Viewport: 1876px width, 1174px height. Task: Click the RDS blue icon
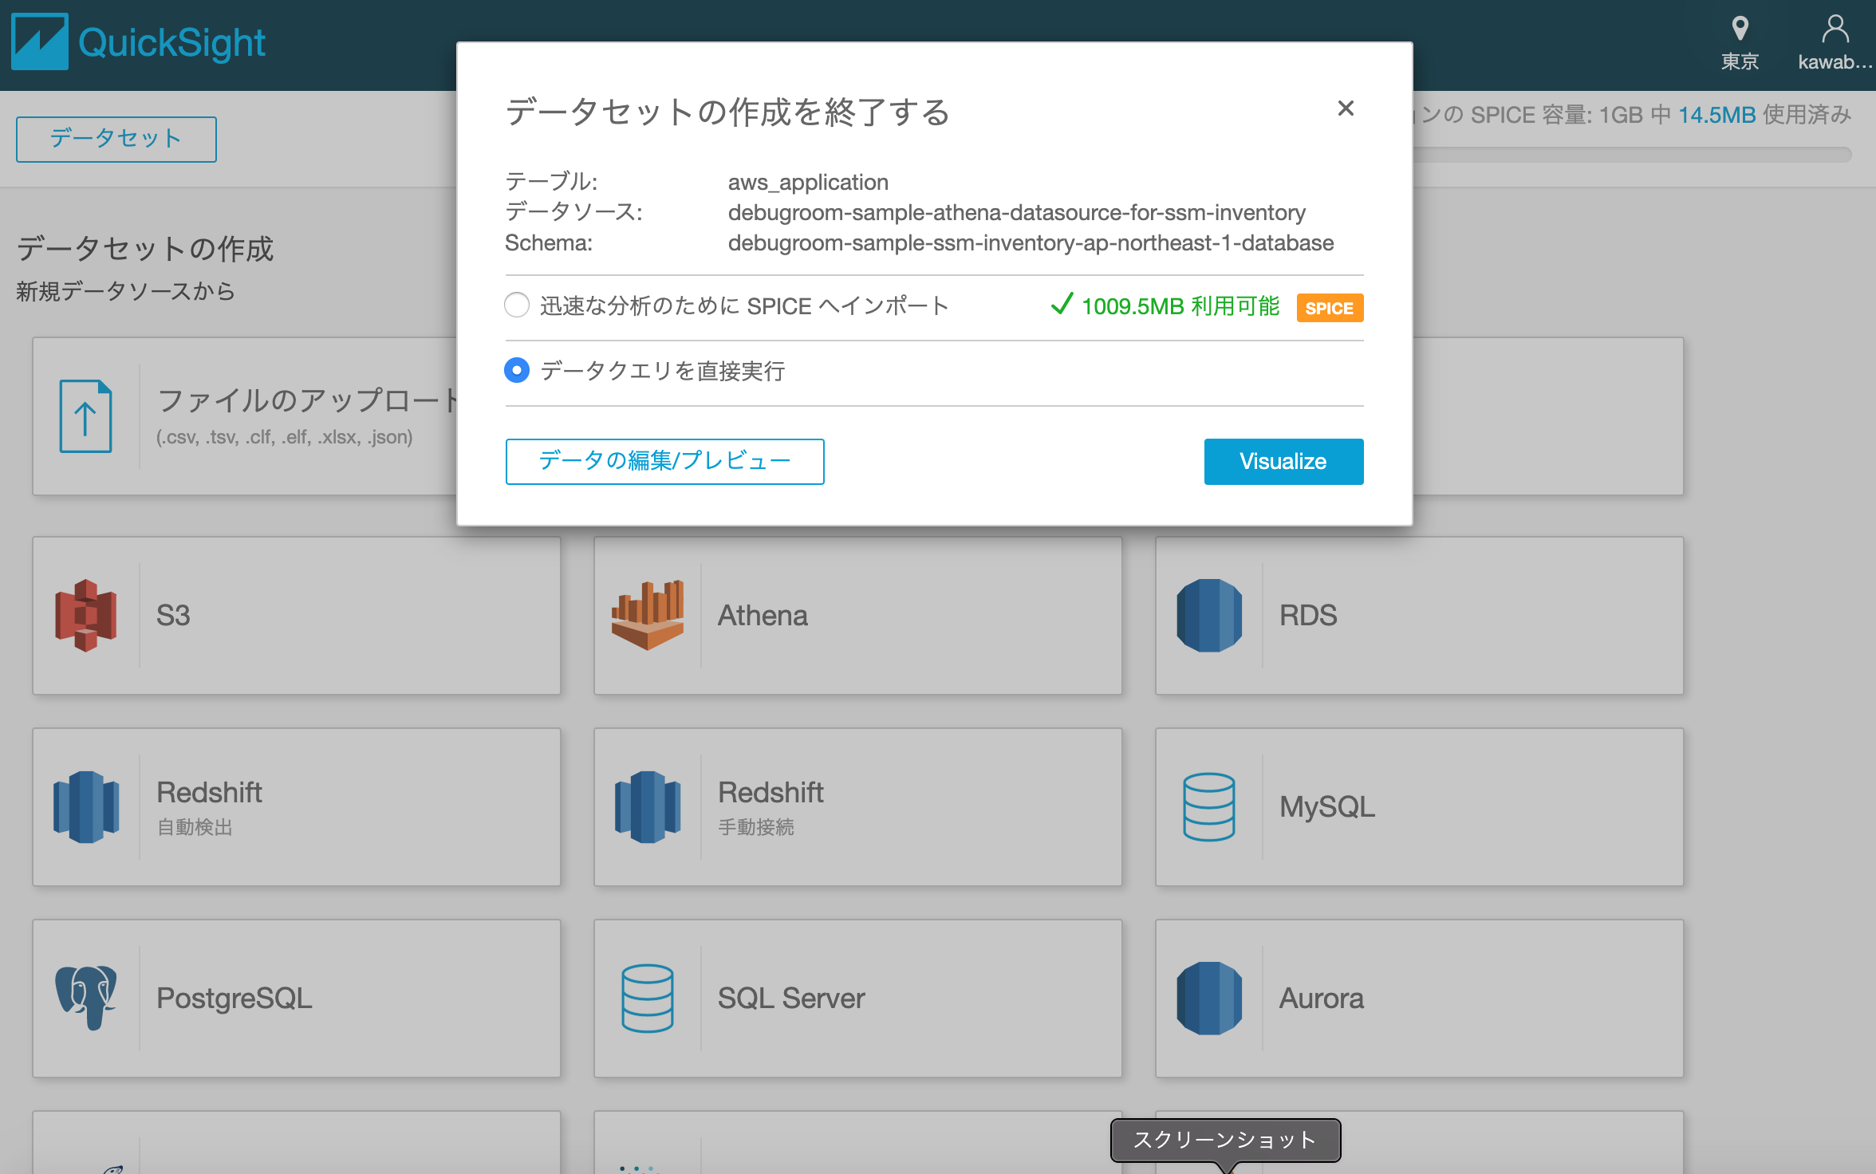coord(1209,616)
